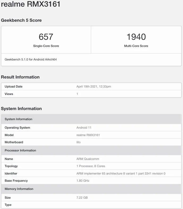Click the Motherboard value lito
This screenshot has height=209, width=183.
(x=78, y=142)
